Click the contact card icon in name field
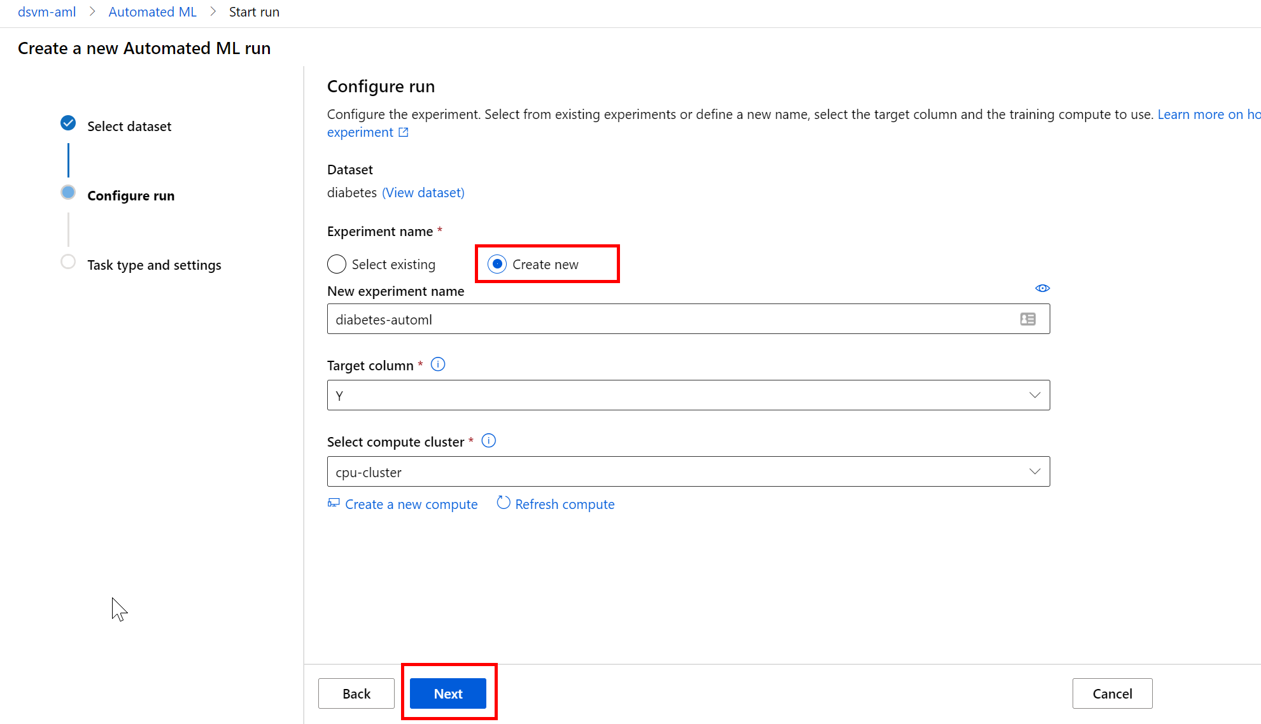1261x724 pixels. click(1027, 319)
